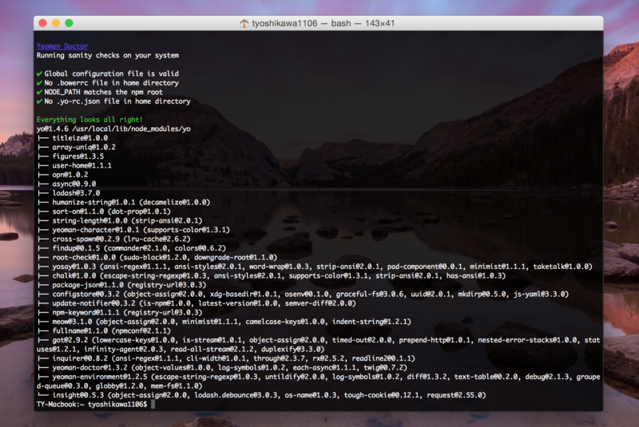Click 'update-notifier@0.3.2' package name
The width and height of the screenshot is (639, 427).
[x=93, y=303]
